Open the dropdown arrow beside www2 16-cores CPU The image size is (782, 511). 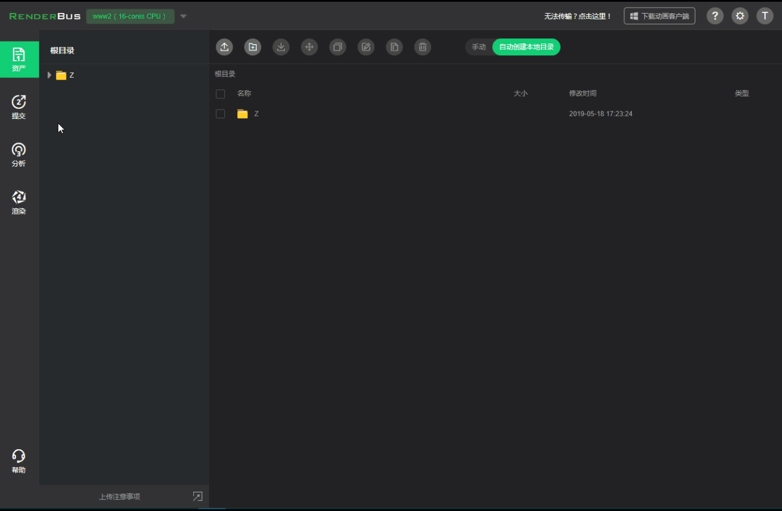[183, 16]
